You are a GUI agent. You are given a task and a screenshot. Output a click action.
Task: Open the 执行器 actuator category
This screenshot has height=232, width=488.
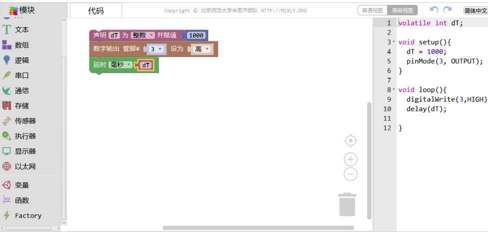click(x=18, y=136)
